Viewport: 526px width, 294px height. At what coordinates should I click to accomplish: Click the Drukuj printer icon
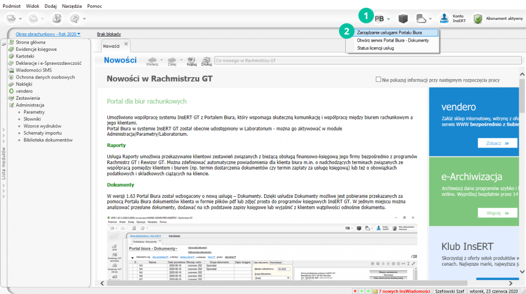coord(206,61)
